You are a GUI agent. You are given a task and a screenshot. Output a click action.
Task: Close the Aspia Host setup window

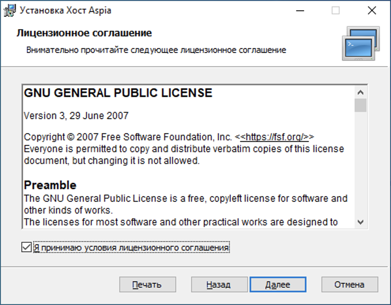(x=372, y=11)
